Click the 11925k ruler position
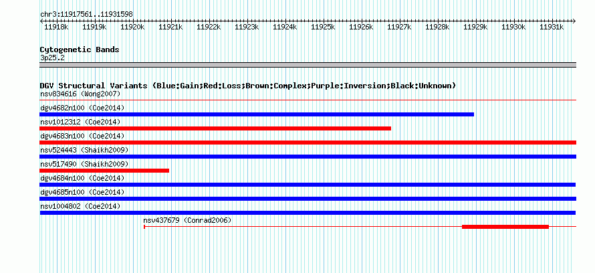 pos(324,27)
